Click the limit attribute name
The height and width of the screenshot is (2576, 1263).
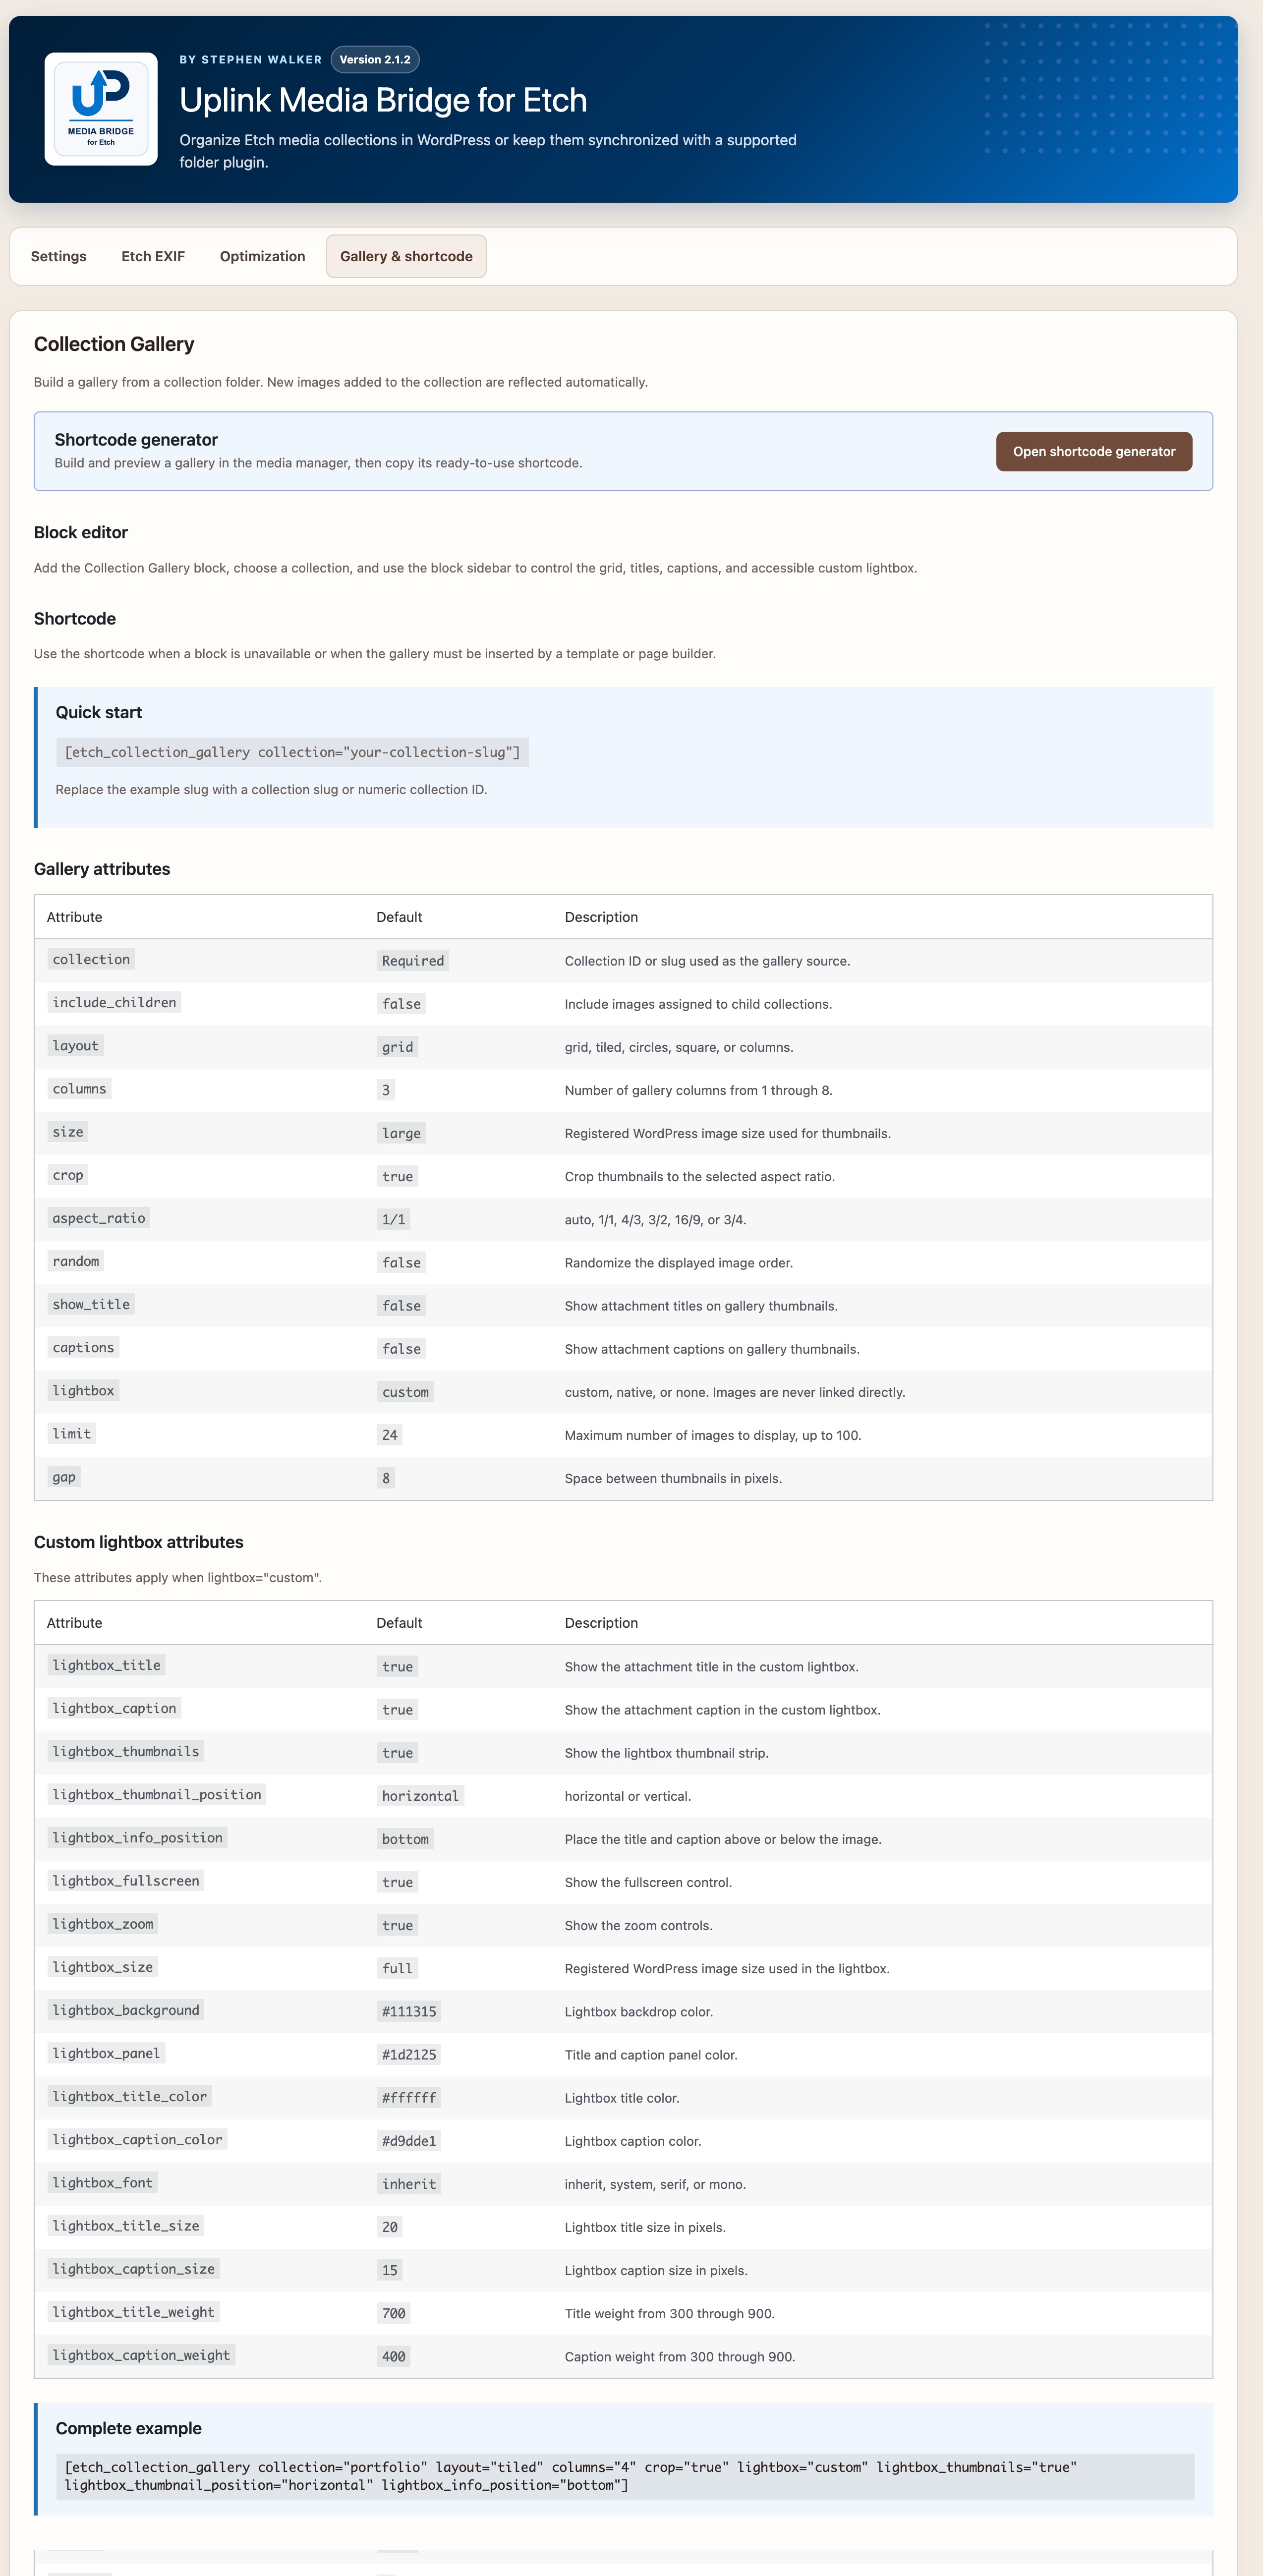(x=71, y=1433)
